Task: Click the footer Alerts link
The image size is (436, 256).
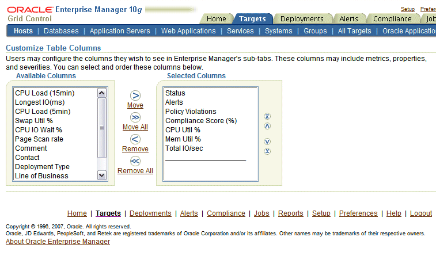Action: (x=189, y=213)
